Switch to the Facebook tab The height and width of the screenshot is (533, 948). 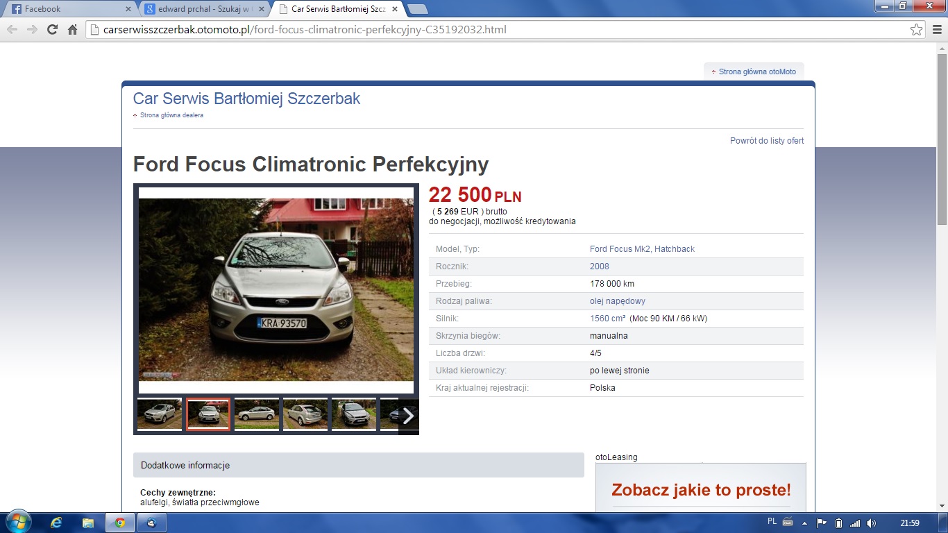pyautogui.click(x=69, y=9)
